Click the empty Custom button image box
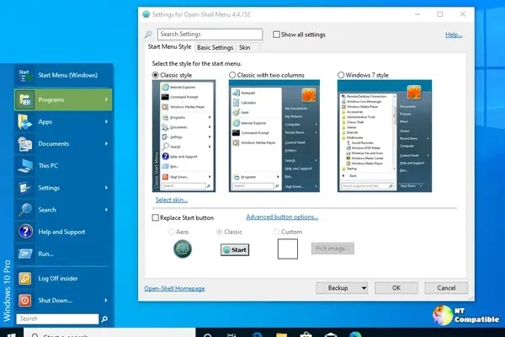The image size is (505, 337). (288, 249)
